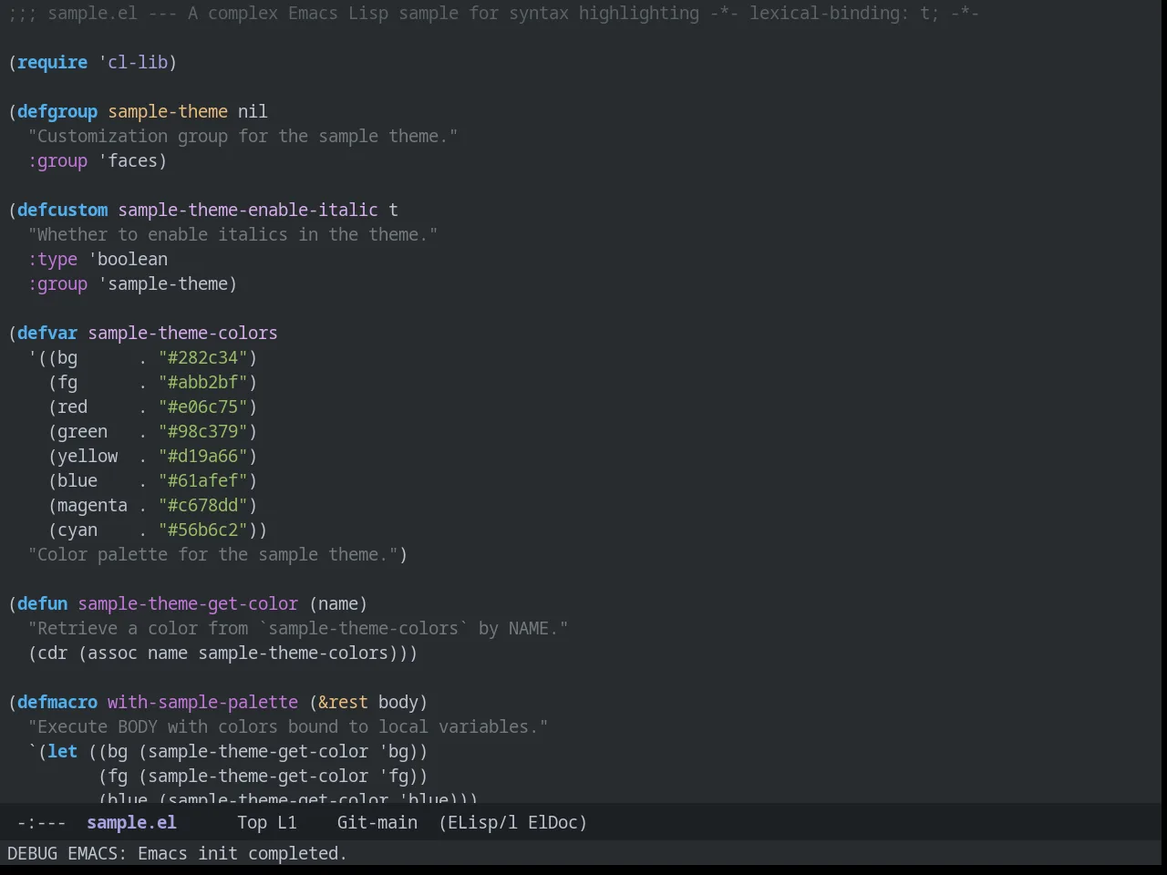This screenshot has height=875, width=1167.
Task: Click the nil value after sample-theme
Action: (x=253, y=111)
